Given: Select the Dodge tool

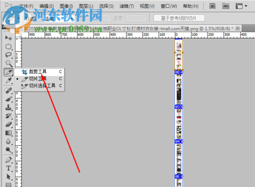Looking at the screenshot, I should [8, 150].
